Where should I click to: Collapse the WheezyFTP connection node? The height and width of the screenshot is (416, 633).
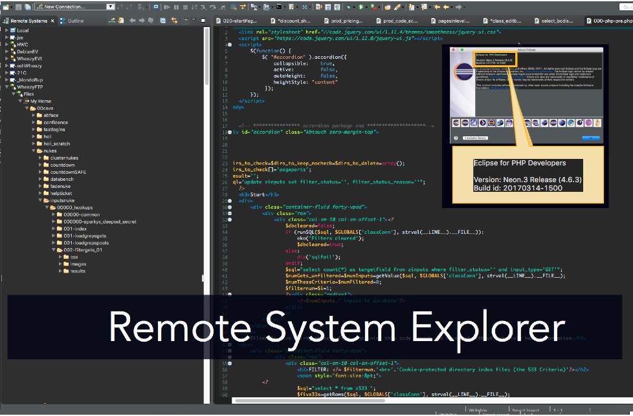point(6,87)
